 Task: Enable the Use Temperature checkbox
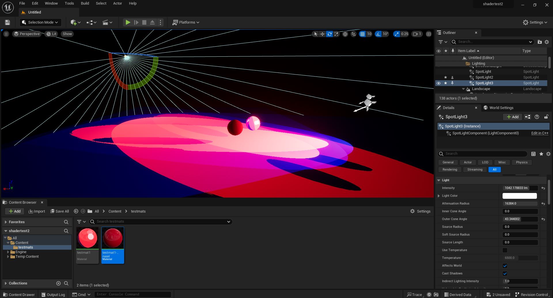tap(505, 250)
